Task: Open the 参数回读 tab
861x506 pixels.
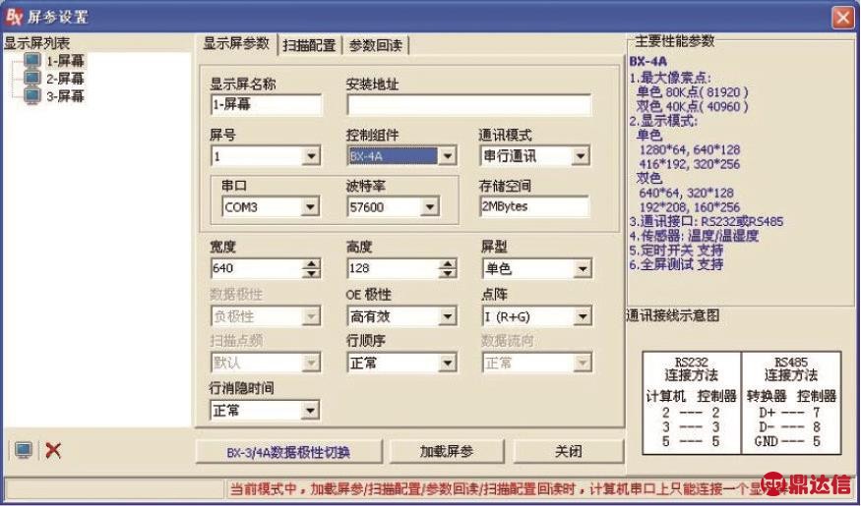Action: point(376,46)
